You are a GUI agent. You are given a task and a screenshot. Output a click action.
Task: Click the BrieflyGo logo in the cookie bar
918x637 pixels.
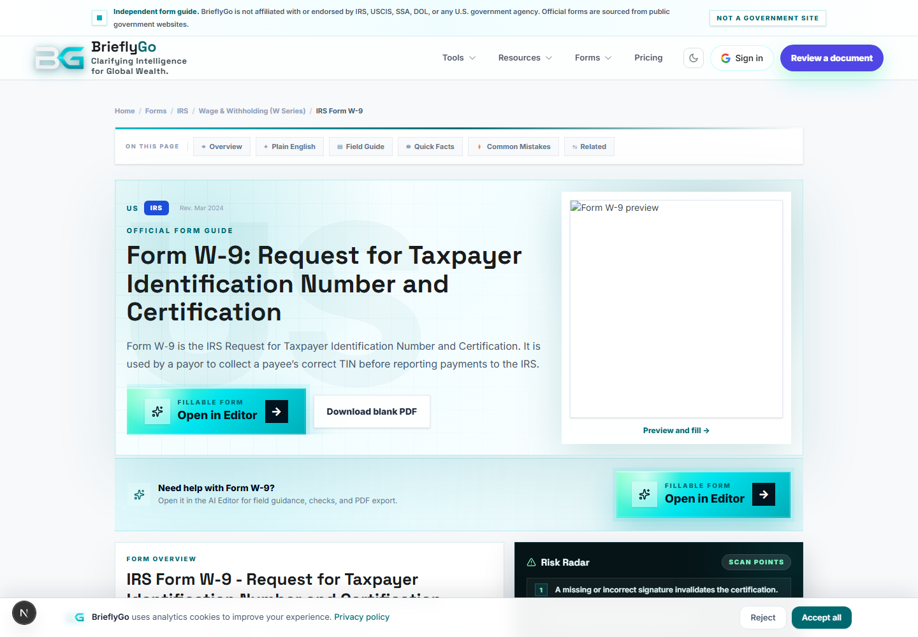(76, 617)
